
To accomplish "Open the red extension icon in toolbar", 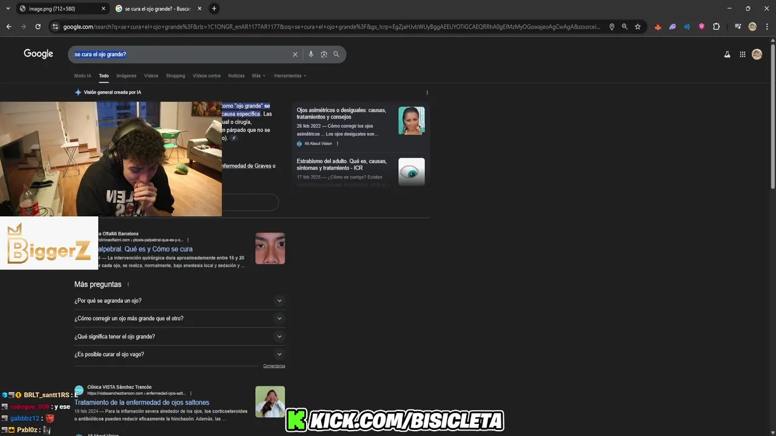I will pos(658,27).
